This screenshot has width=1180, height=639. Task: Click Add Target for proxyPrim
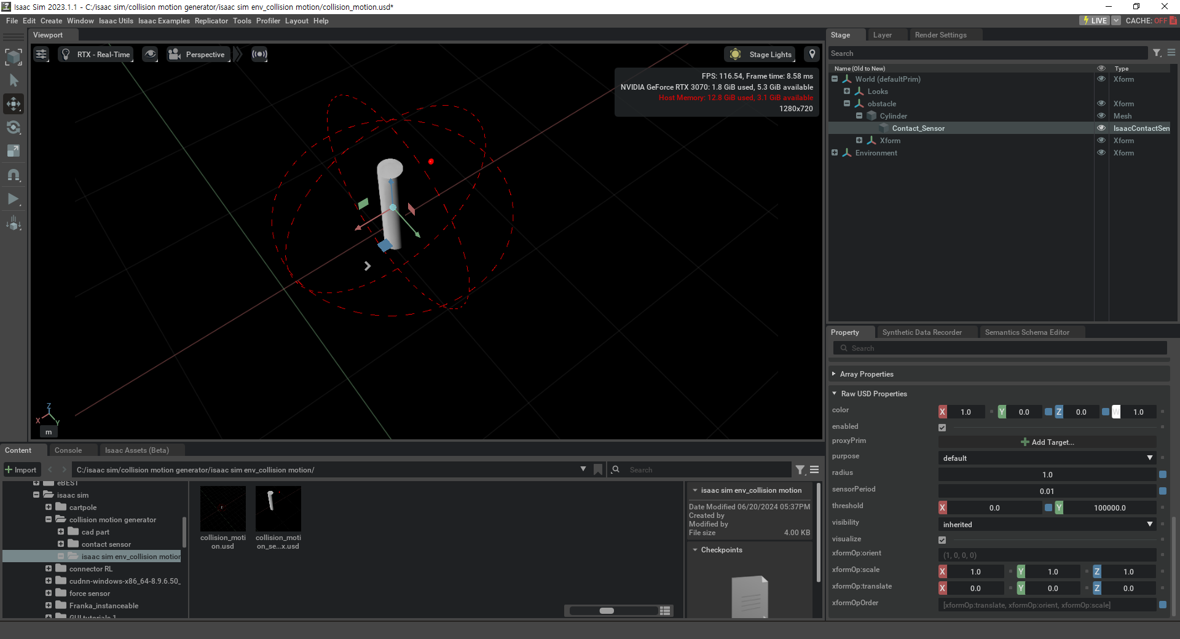tap(1047, 442)
